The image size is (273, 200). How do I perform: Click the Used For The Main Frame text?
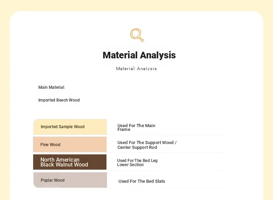pos(136,127)
